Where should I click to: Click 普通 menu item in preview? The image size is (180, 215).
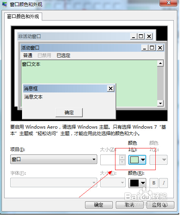click(x=28, y=56)
